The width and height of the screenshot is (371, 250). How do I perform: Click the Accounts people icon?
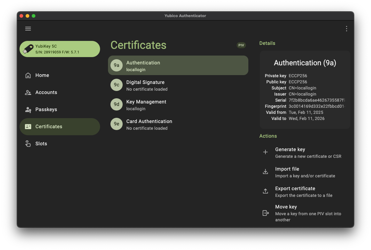[x=28, y=92]
